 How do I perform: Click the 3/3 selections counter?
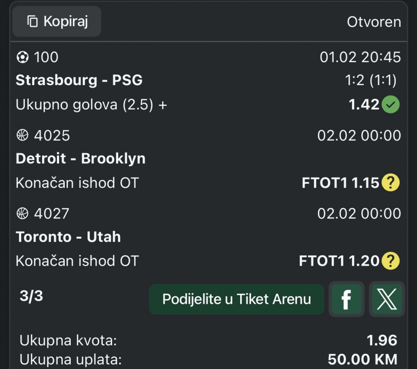coord(31,296)
